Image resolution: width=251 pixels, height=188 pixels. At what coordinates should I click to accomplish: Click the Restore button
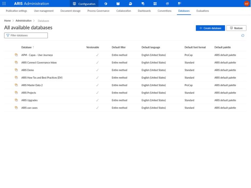236,28
